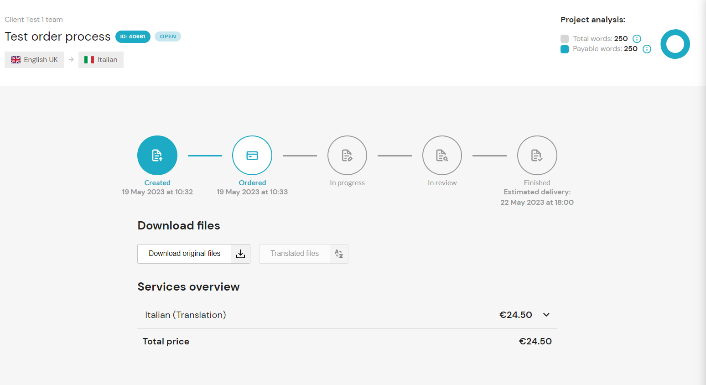Expand the Italian (Translation) service row
706x385 pixels.
pyautogui.click(x=185, y=315)
